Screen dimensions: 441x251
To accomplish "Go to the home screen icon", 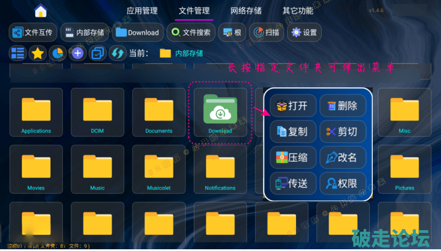I will [40, 10].
